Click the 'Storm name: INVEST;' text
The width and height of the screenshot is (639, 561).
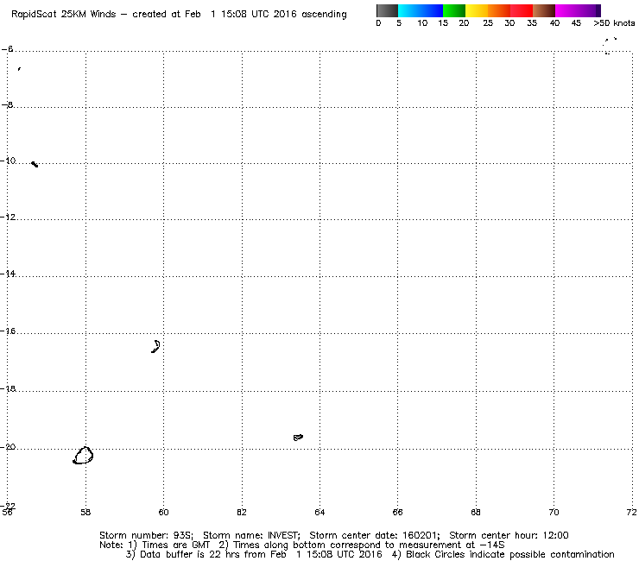tap(251, 535)
